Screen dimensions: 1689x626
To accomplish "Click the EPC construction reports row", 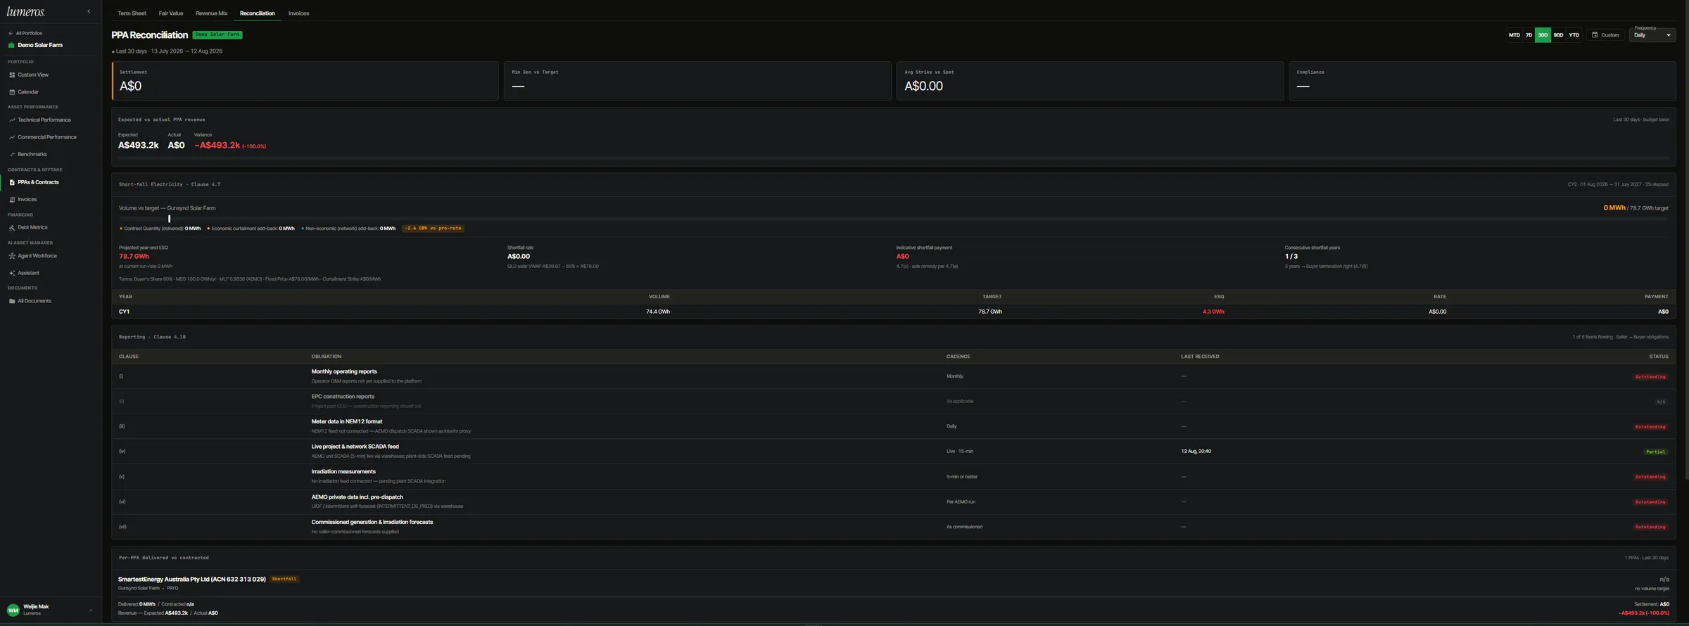I will pyautogui.click(x=893, y=402).
